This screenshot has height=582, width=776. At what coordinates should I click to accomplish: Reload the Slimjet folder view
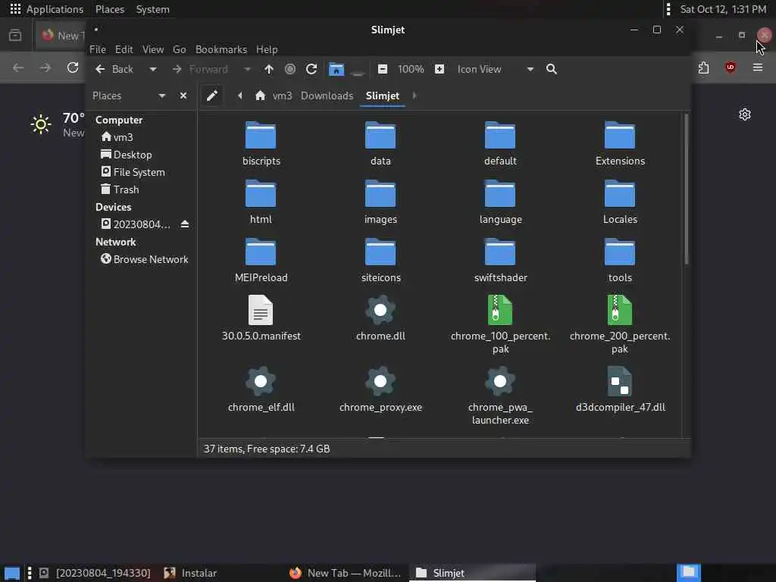point(311,69)
